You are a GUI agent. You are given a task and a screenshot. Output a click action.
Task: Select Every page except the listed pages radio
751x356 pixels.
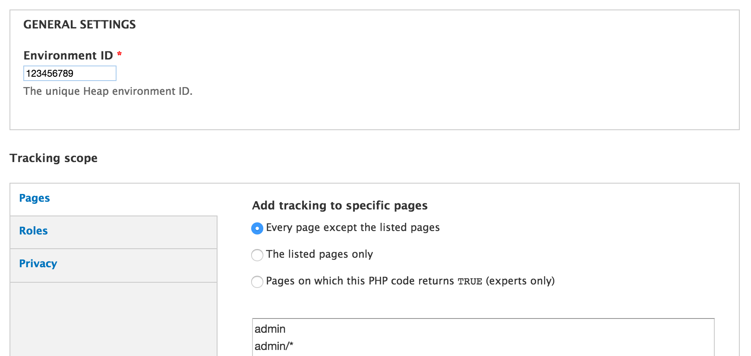tap(257, 228)
